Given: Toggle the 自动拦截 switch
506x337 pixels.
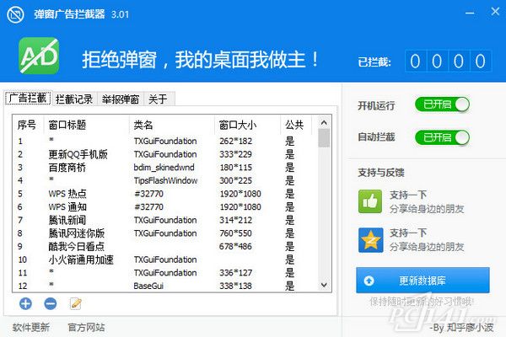Looking at the screenshot, I should click(442, 137).
